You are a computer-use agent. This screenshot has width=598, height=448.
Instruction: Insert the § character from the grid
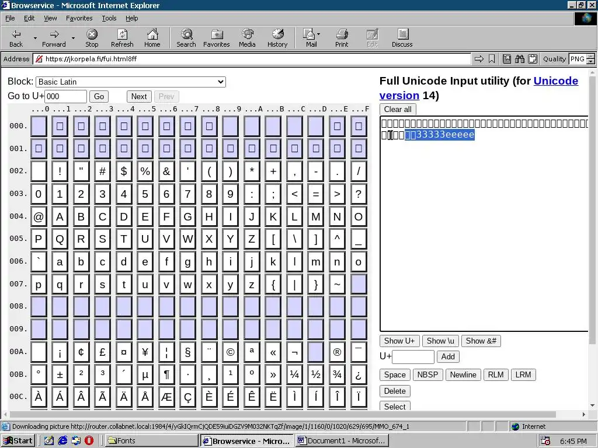(187, 352)
